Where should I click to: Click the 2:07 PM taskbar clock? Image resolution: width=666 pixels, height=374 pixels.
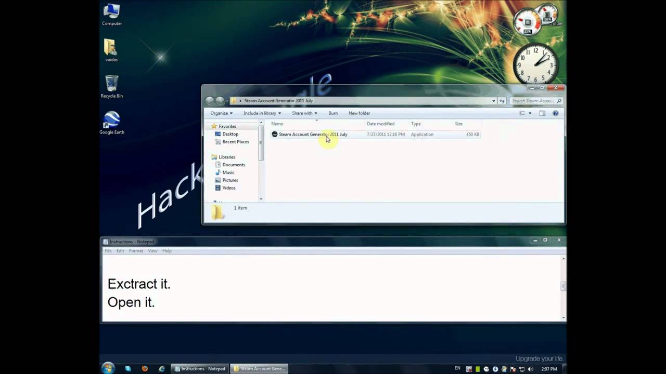coord(549,369)
